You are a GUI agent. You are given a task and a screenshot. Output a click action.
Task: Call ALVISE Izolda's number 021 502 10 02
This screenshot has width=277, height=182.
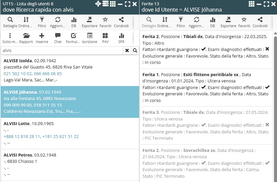coord(18,73)
